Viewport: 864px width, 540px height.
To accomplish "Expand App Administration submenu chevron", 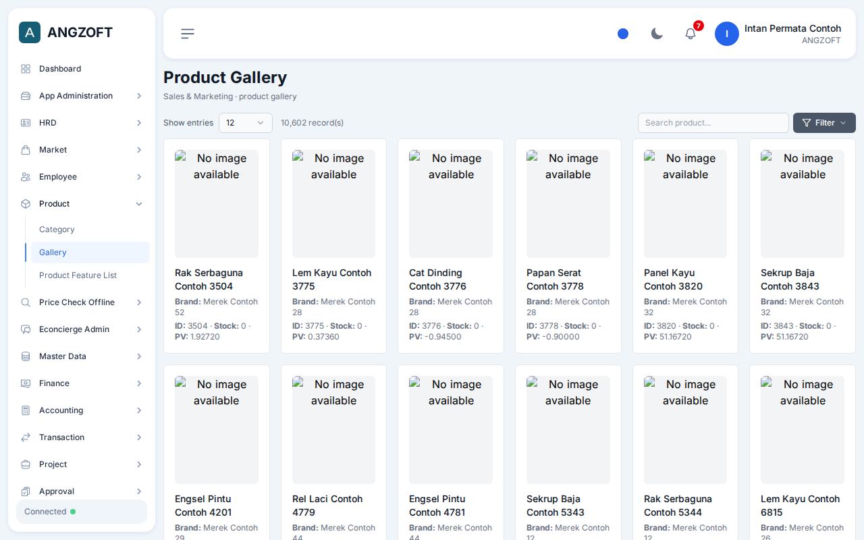I will 139,96.
